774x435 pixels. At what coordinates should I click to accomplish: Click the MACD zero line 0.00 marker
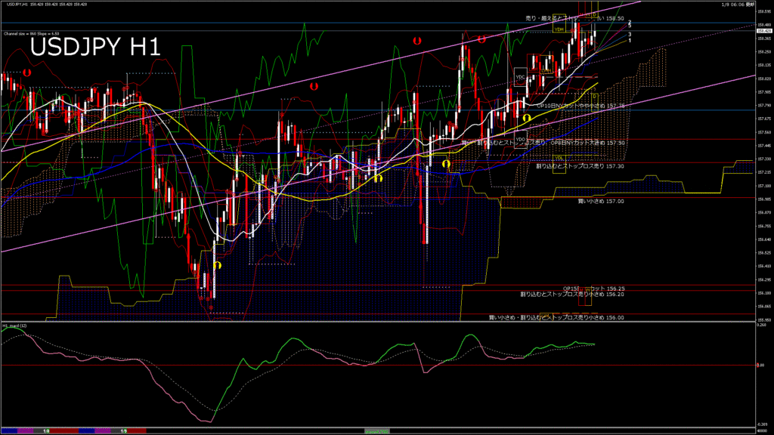[760, 366]
